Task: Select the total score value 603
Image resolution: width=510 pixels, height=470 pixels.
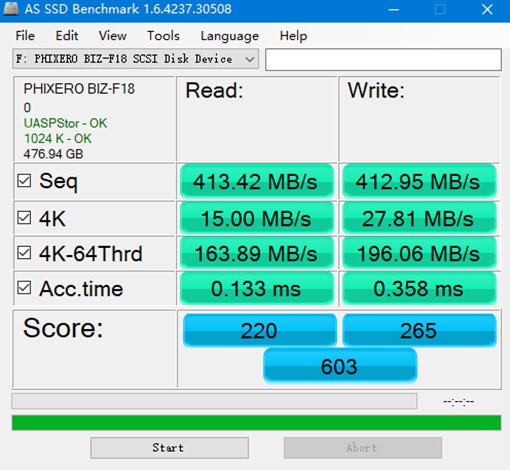Action: click(340, 366)
